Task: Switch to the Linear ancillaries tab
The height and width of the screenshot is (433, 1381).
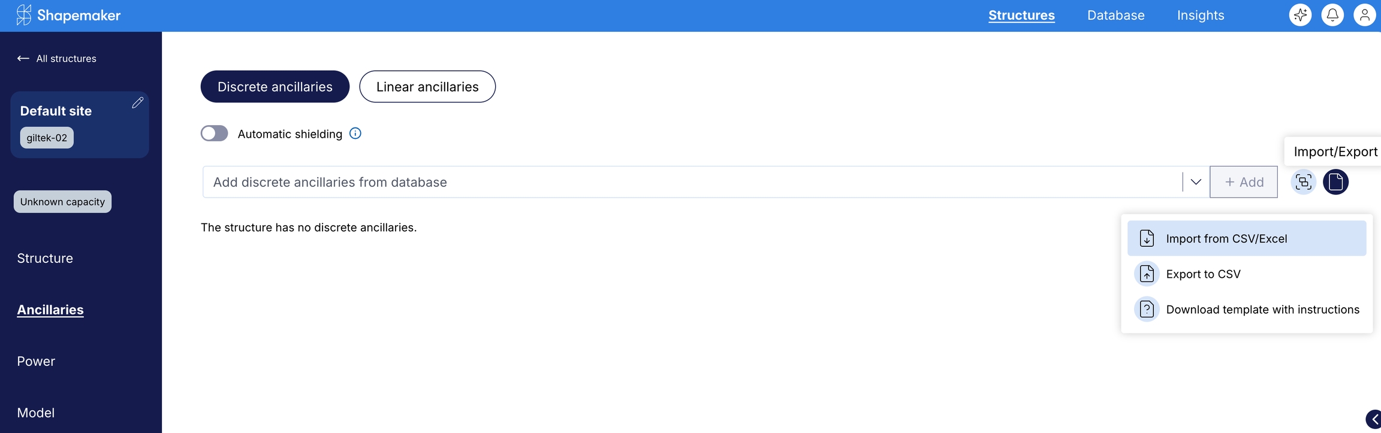Action: pos(427,87)
